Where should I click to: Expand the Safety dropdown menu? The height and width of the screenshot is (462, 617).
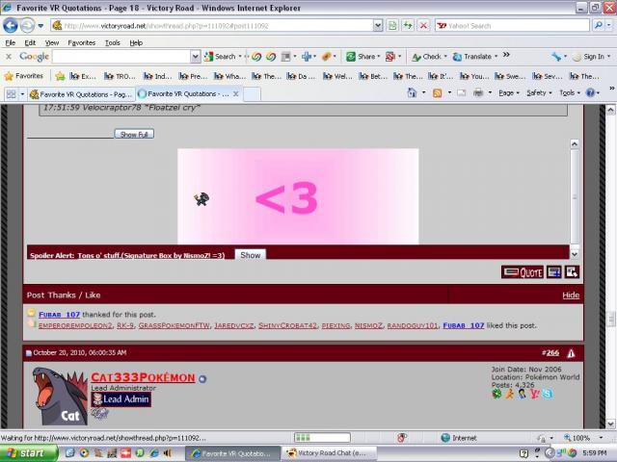coord(537,93)
